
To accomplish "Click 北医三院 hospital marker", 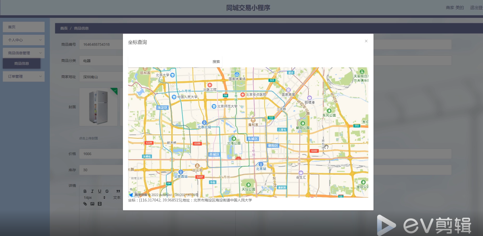I will tap(210, 85).
